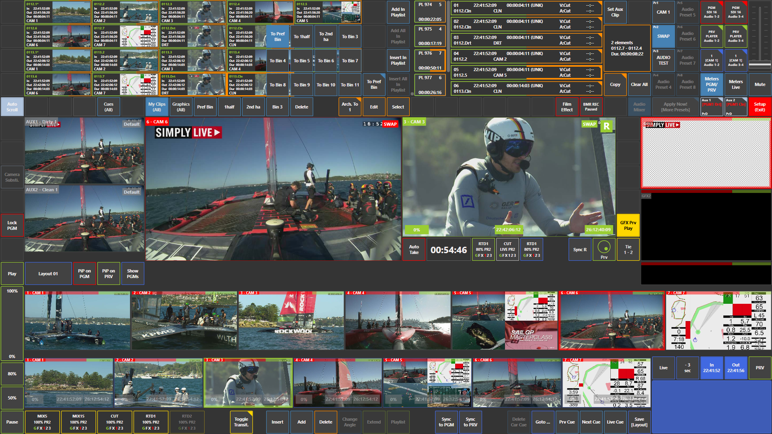Click Add In Playlist
This screenshot has width=772, height=434.
398,12
